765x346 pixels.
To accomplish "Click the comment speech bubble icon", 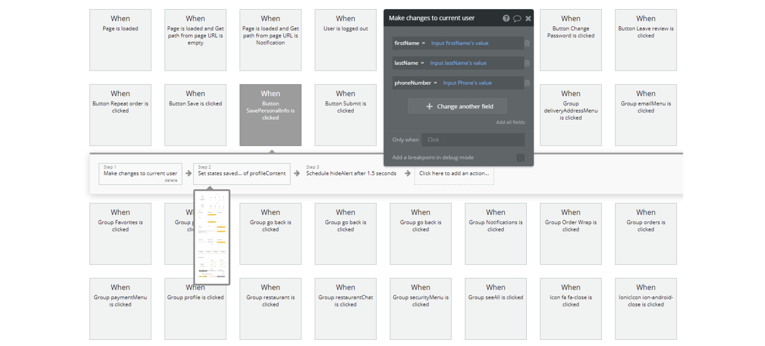I will (517, 18).
